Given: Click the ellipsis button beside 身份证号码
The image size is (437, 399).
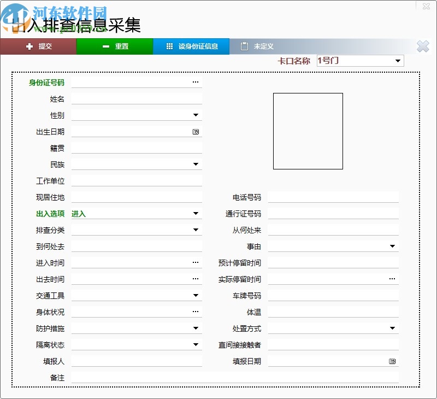Looking at the screenshot, I should [195, 82].
